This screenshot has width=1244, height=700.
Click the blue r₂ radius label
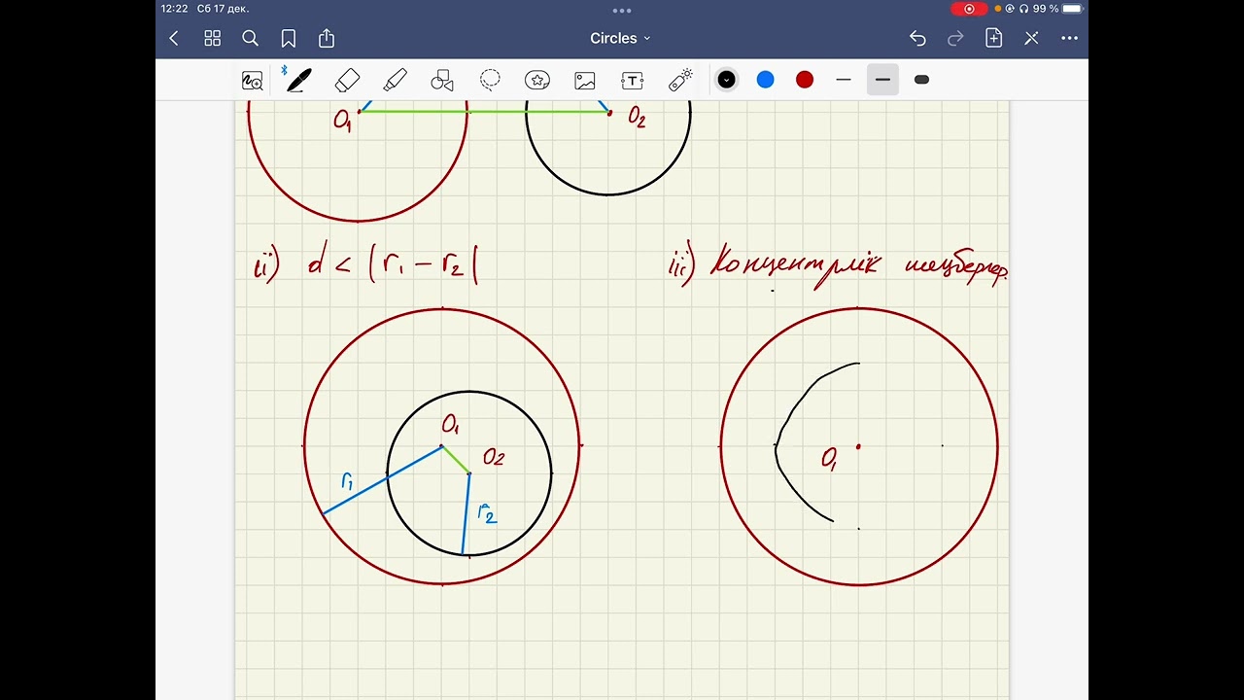(487, 513)
